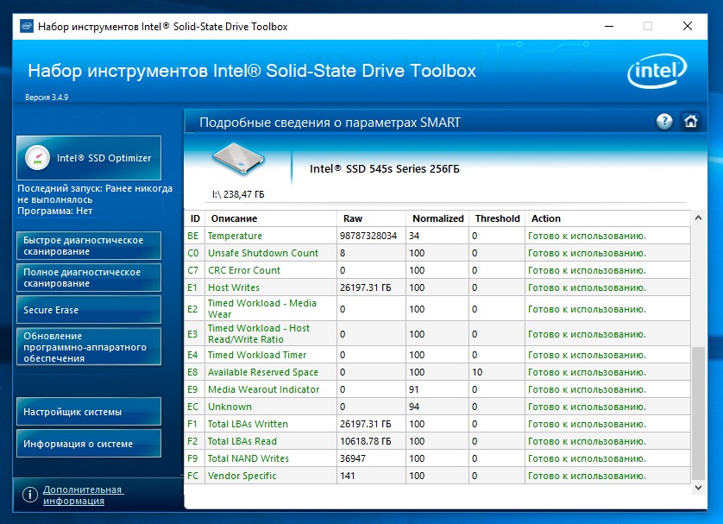The image size is (723, 524).
Task: Run Быстрое диагностическое сканирование
Action: [88, 246]
